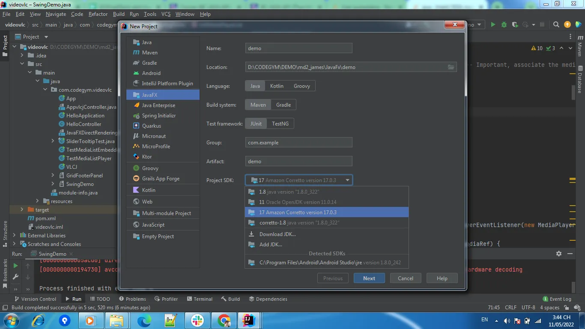Click the Next button

pyautogui.click(x=369, y=278)
